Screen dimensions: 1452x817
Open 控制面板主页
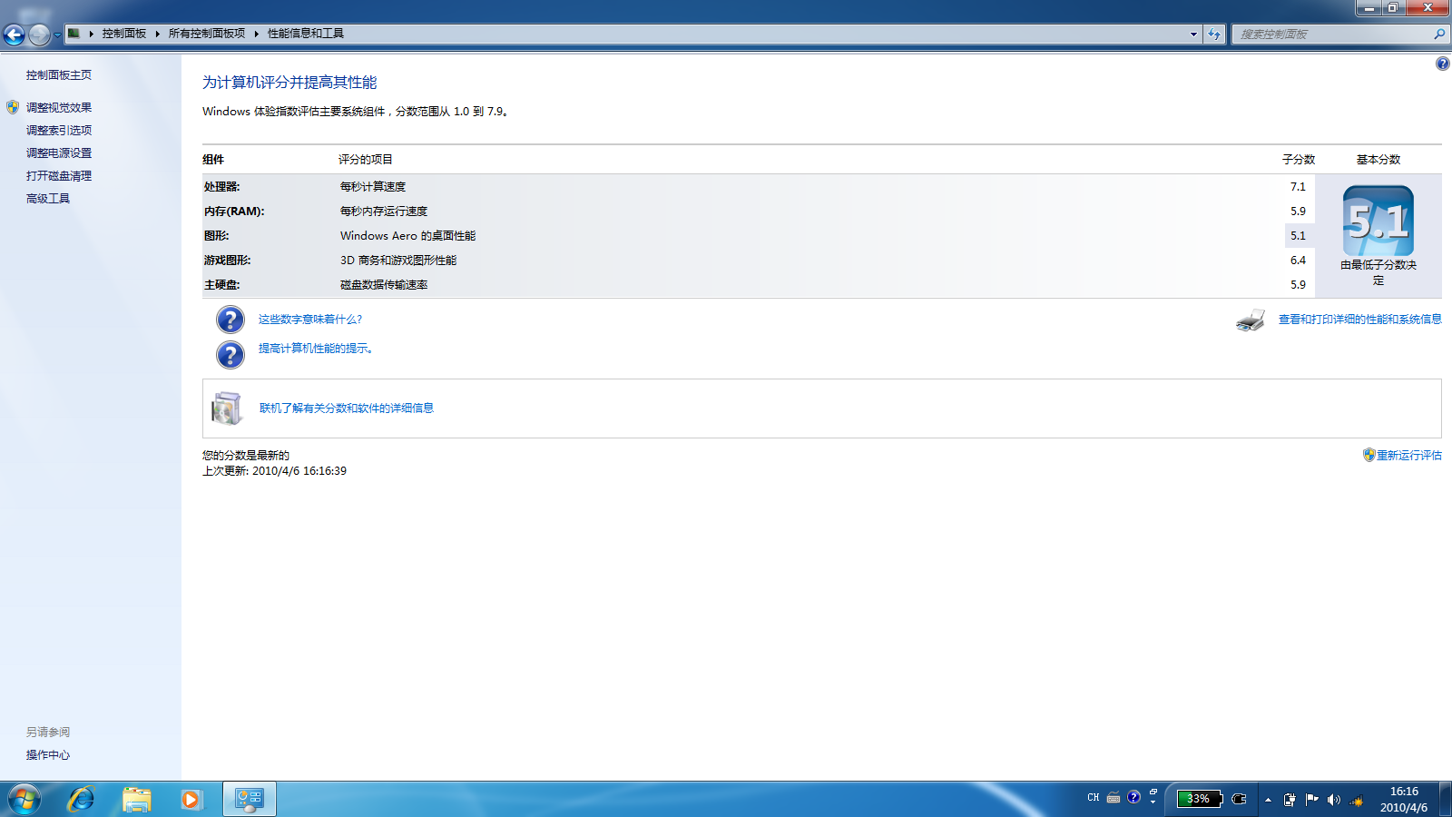tap(59, 75)
